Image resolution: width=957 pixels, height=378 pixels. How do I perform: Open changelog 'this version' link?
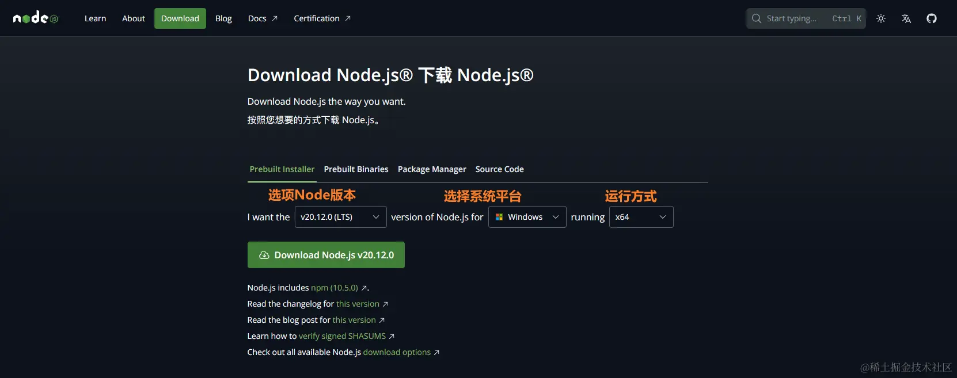coord(358,304)
